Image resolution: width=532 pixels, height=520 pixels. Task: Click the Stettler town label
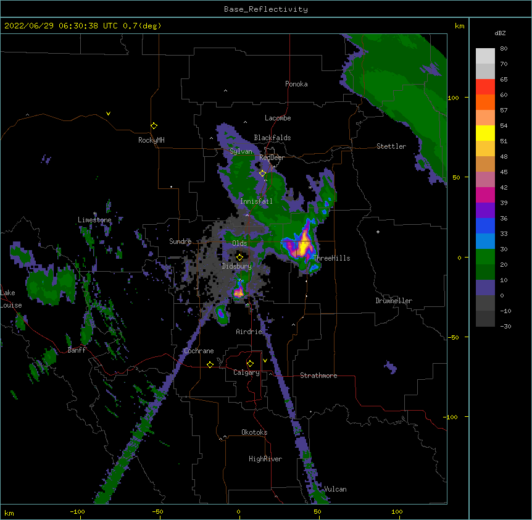[391, 146]
